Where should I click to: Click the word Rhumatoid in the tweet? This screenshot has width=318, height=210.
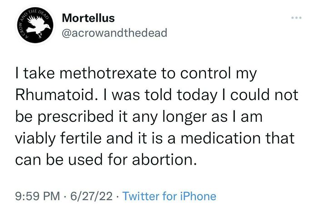54,95
